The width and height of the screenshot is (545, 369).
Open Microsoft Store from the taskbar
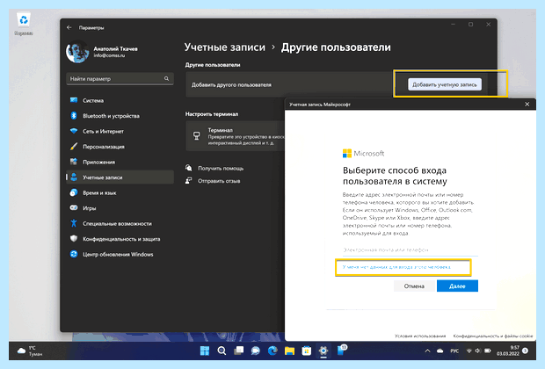(307, 351)
